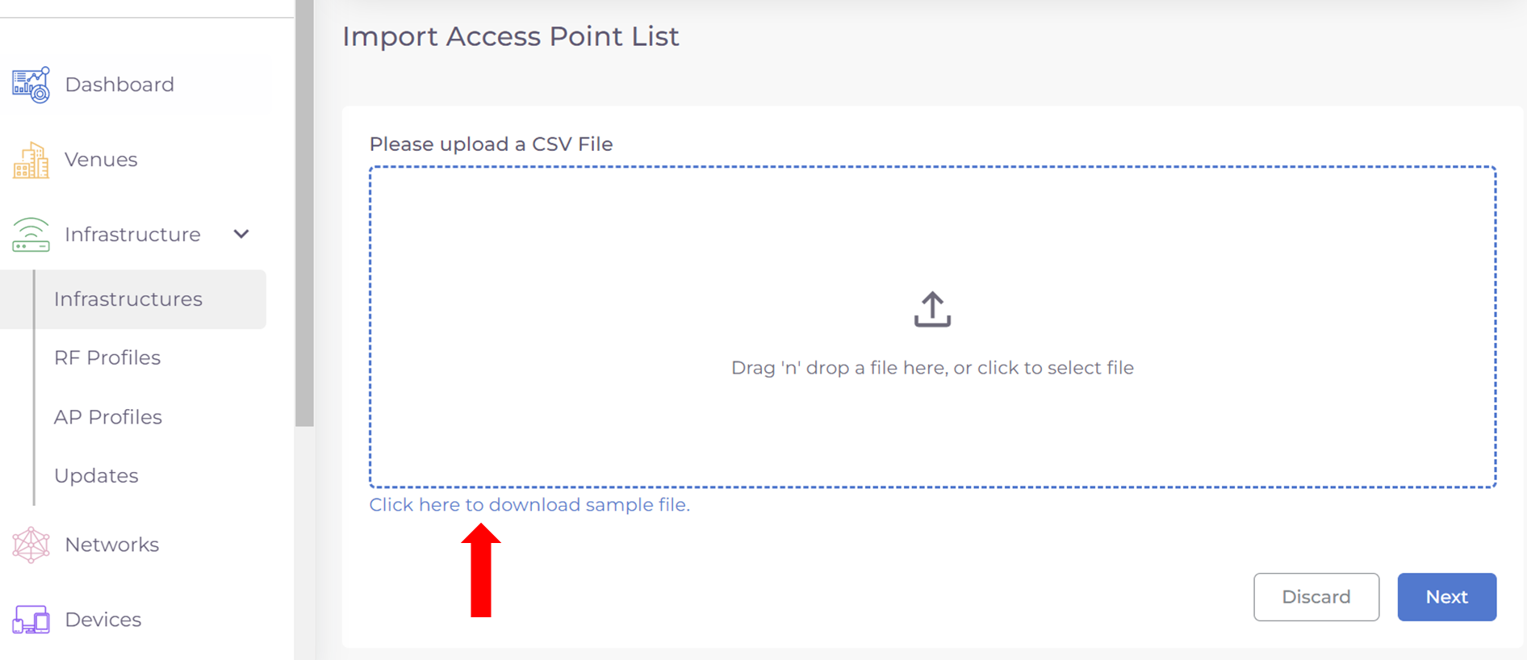Open AP Profiles submenu item
The width and height of the screenshot is (1527, 660).
[x=108, y=417]
